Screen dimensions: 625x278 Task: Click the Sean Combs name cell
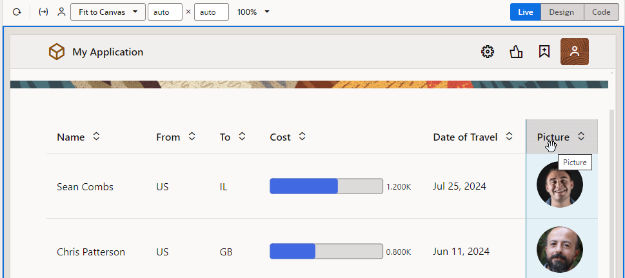[x=85, y=187]
